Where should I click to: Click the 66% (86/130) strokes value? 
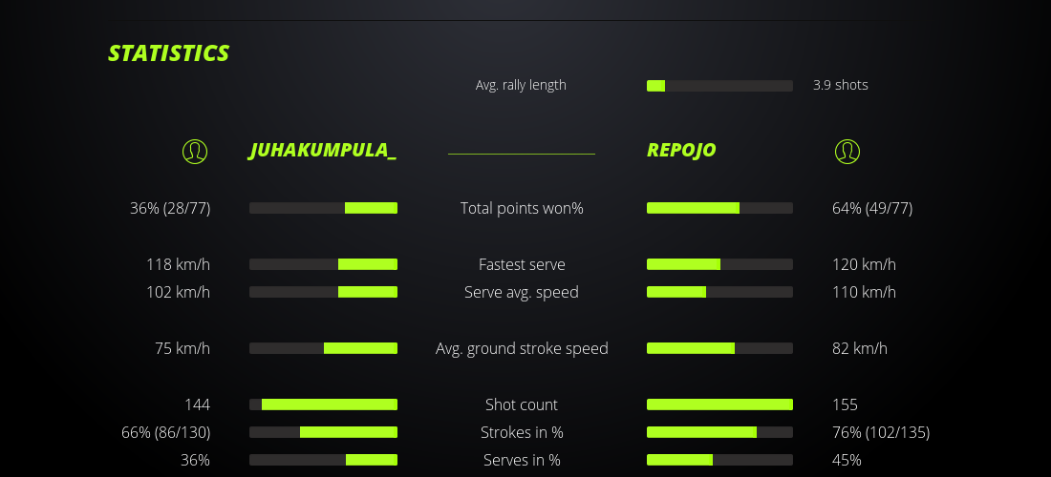click(x=165, y=432)
